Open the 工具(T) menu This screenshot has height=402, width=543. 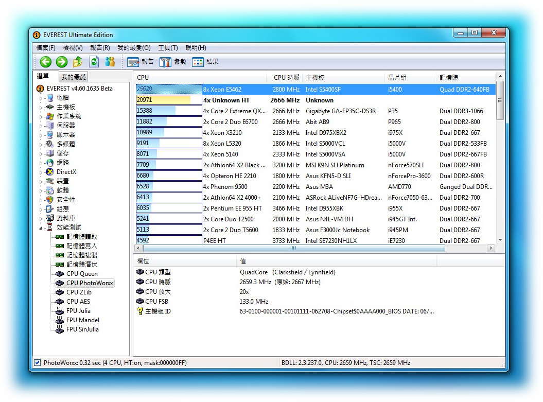pyautogui.click(x=168, y=48)
